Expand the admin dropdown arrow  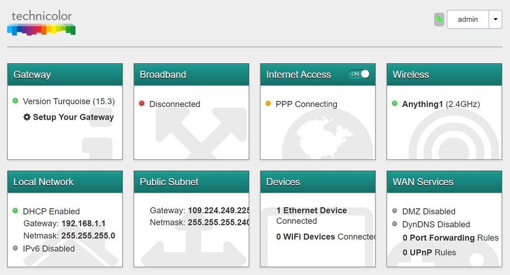(495, 19)
